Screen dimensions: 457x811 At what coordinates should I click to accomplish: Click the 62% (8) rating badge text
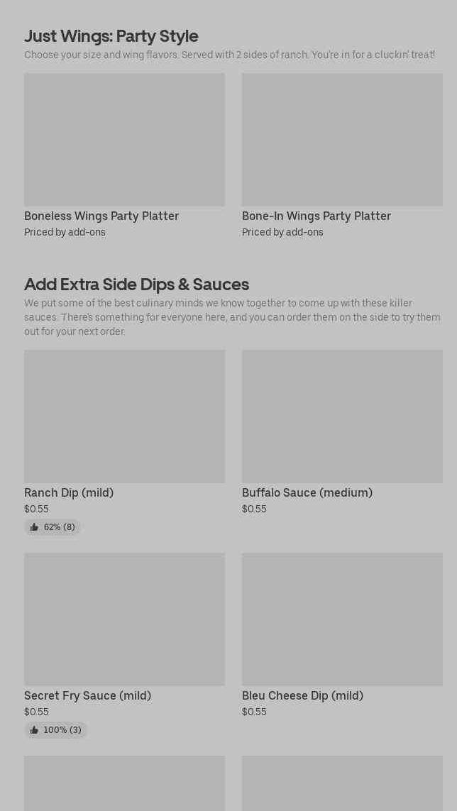[x=59, y=527]
